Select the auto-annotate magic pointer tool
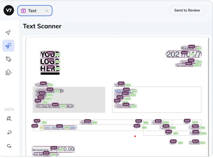Viewport: 213px width, 158px height. point(8,46)
